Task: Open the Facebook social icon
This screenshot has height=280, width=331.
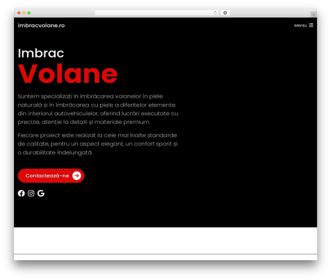Action: pyautogui.click(x=21, y=193)
